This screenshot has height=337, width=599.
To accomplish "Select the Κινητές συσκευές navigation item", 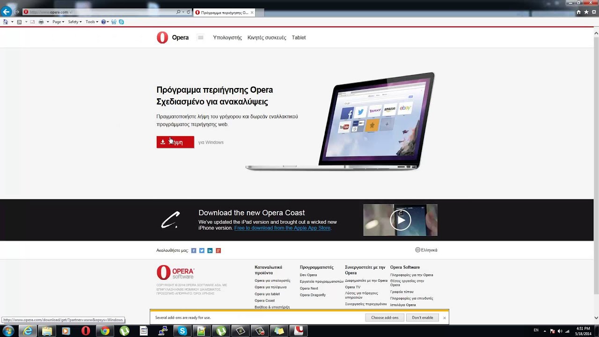I will coord(267,37).
